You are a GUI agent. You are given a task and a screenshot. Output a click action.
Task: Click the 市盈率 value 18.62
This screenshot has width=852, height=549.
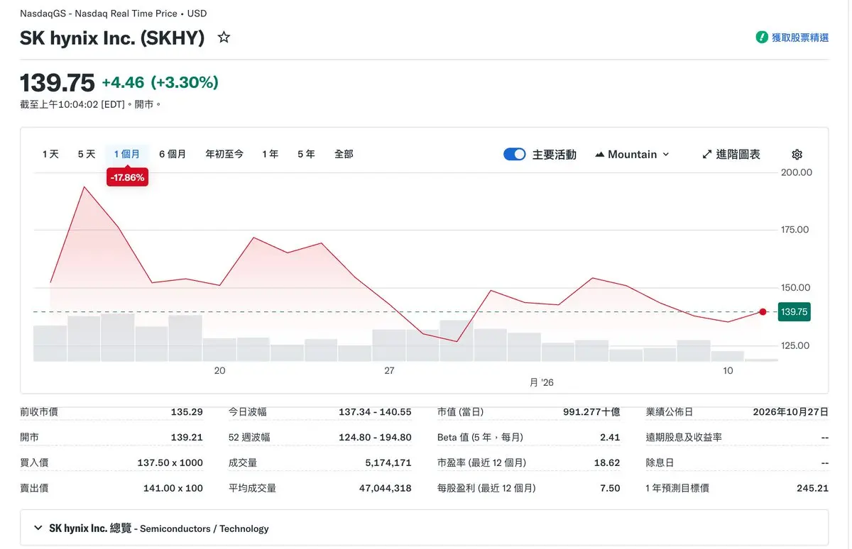click(607, 463)
